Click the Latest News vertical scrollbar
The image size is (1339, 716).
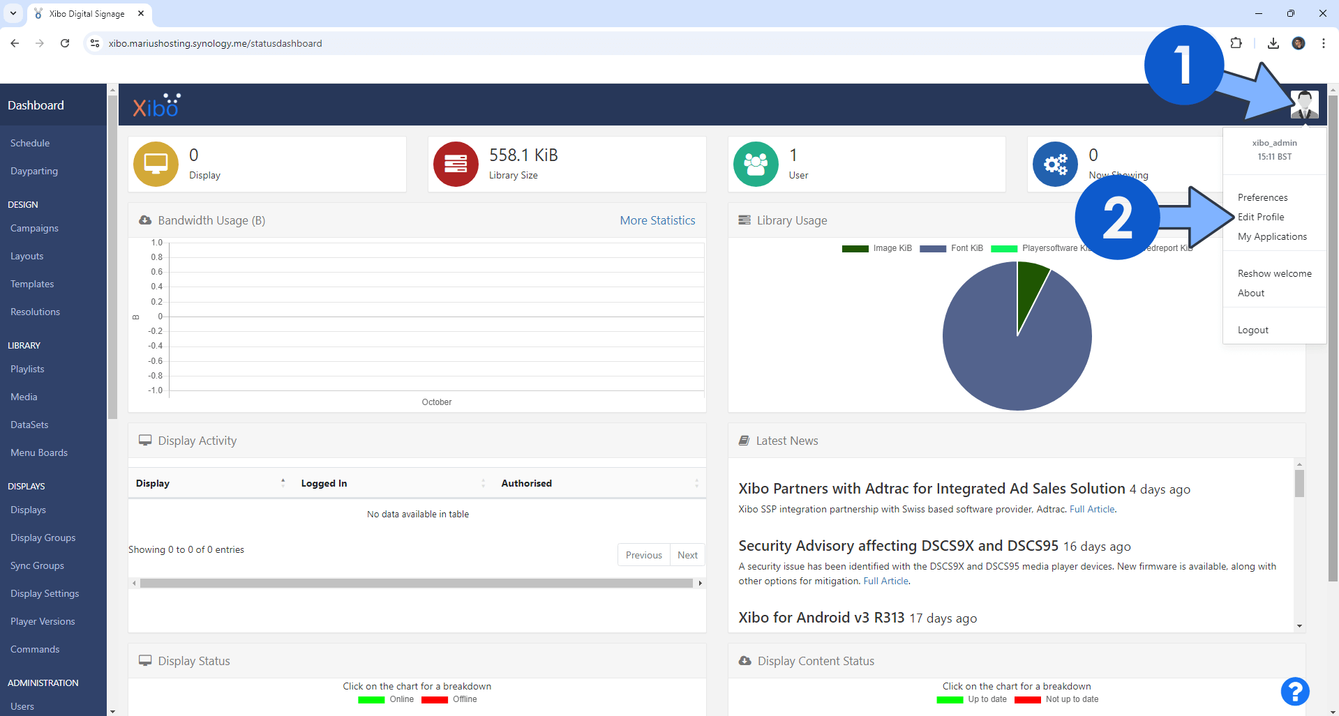coord(1299,483)
